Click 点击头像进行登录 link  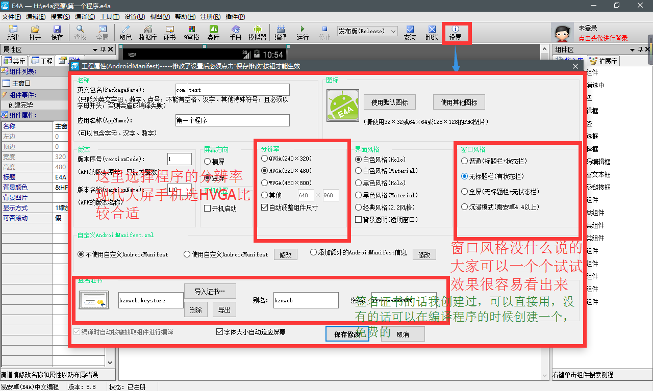pyautogui.click(x=603, y=38)
